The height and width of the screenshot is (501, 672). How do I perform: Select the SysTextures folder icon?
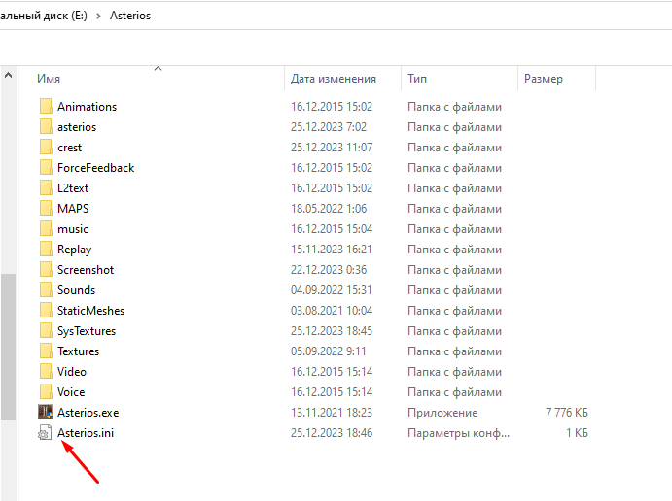(46, 331)
